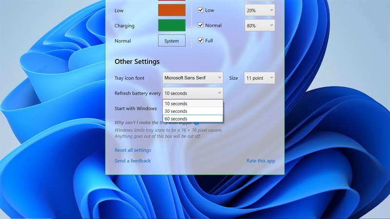
Task: Open the Tray icon font dropdown
Action: click(x=193, y=78)
